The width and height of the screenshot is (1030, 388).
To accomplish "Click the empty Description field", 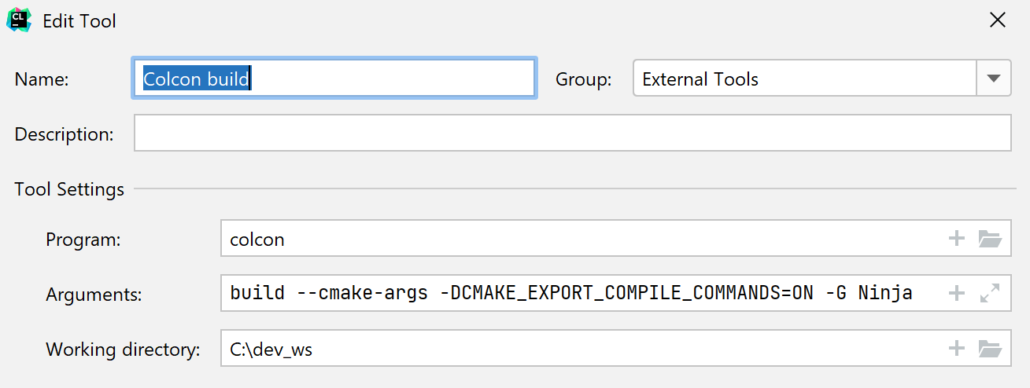I will [572, 134].
